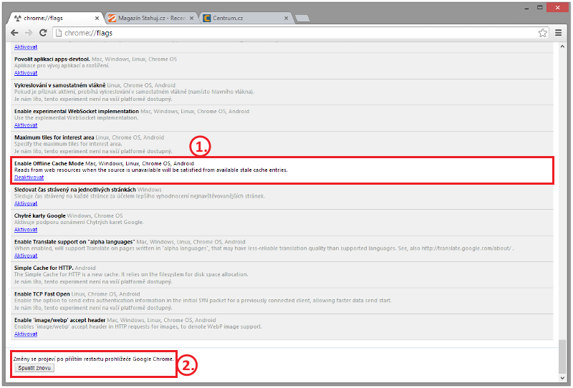This screenshot has width=573, height=388.
Task: Click scrollbar up arrow
Action: (562, 47)
